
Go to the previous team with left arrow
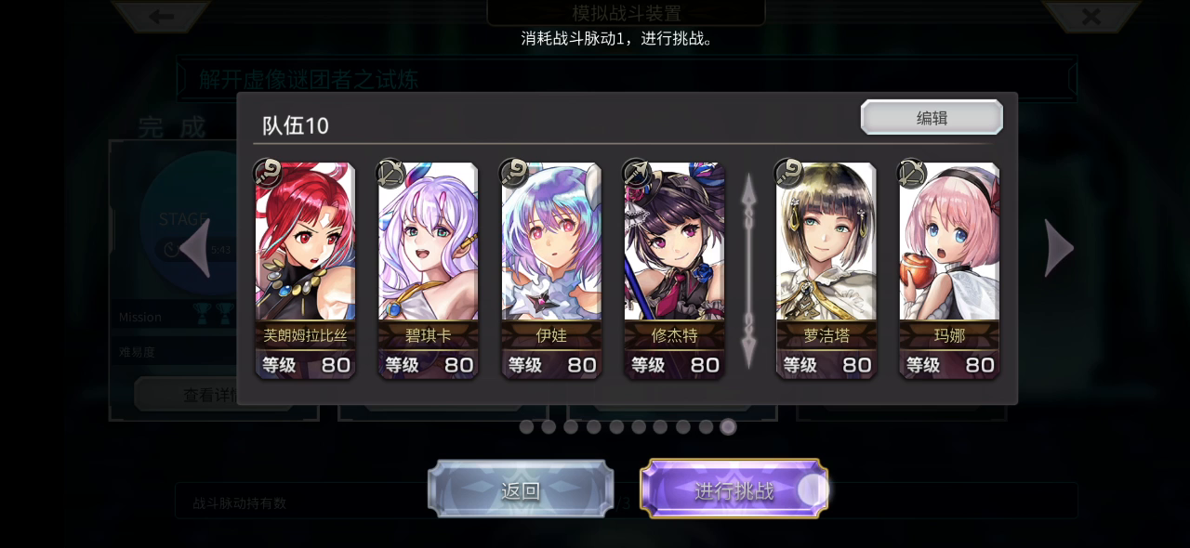195,248
